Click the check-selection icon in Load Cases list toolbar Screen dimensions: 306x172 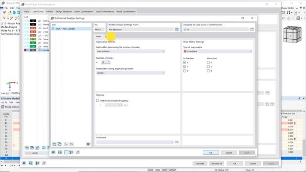44,148
